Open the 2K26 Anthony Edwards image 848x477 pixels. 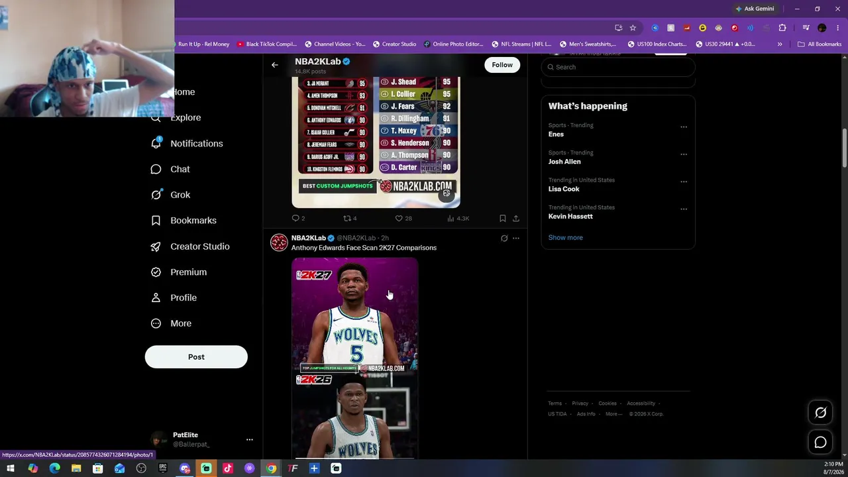(x=354, y=415)
